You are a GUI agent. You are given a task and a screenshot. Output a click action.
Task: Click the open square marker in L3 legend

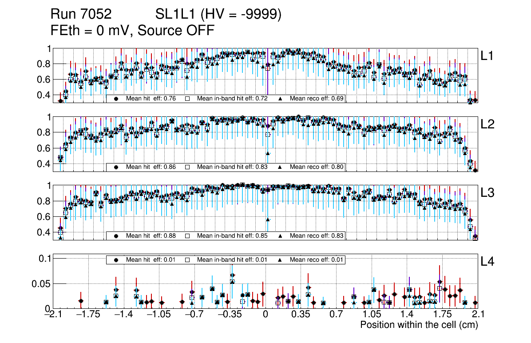click(187, 235)
